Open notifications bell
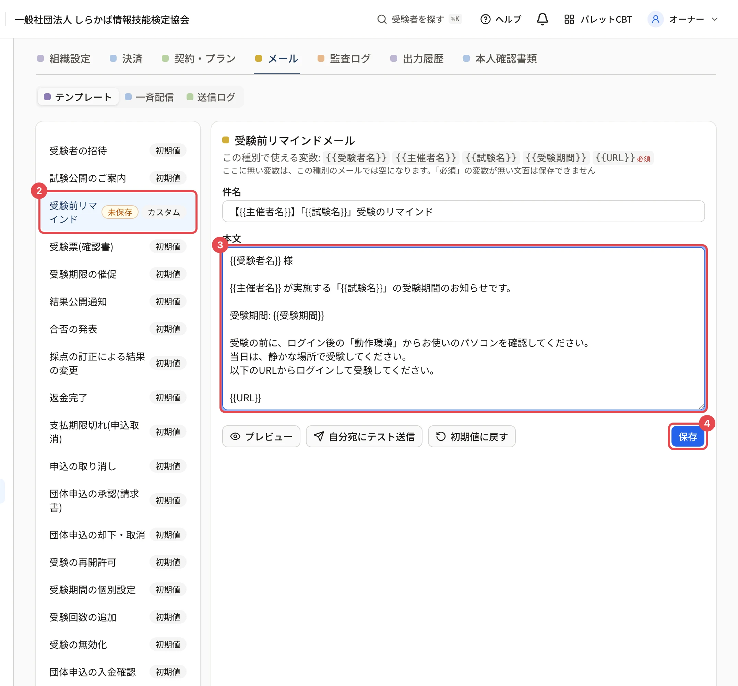This screenshot has height=686, width=738. click(542, 19)
